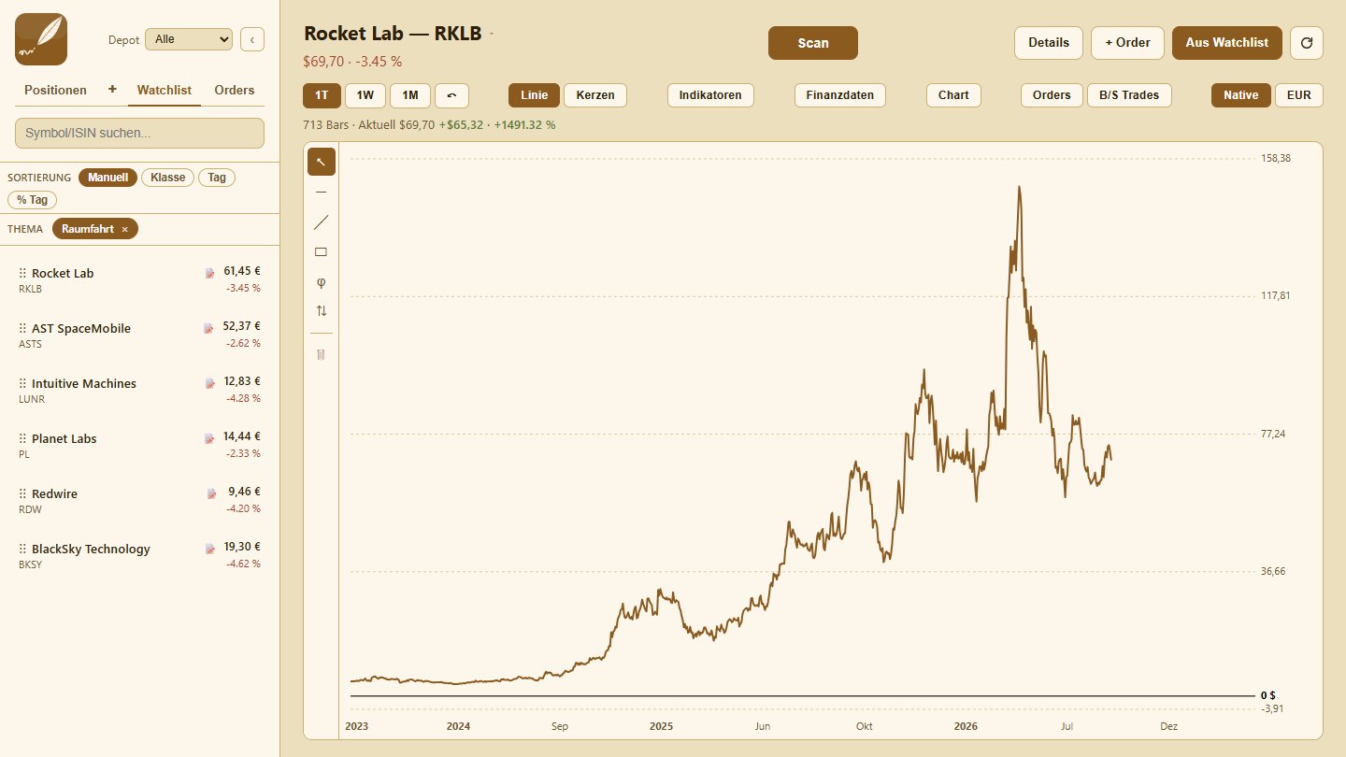Focus the Symbol/ISIN search field
Screen dimensions: 1346x757
tap(139, 133)
